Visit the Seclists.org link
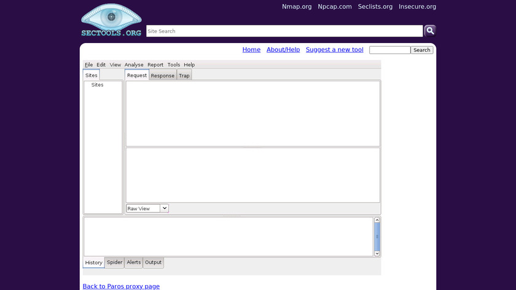Viewport: 516px width, 290px height. tap(375, 7)
